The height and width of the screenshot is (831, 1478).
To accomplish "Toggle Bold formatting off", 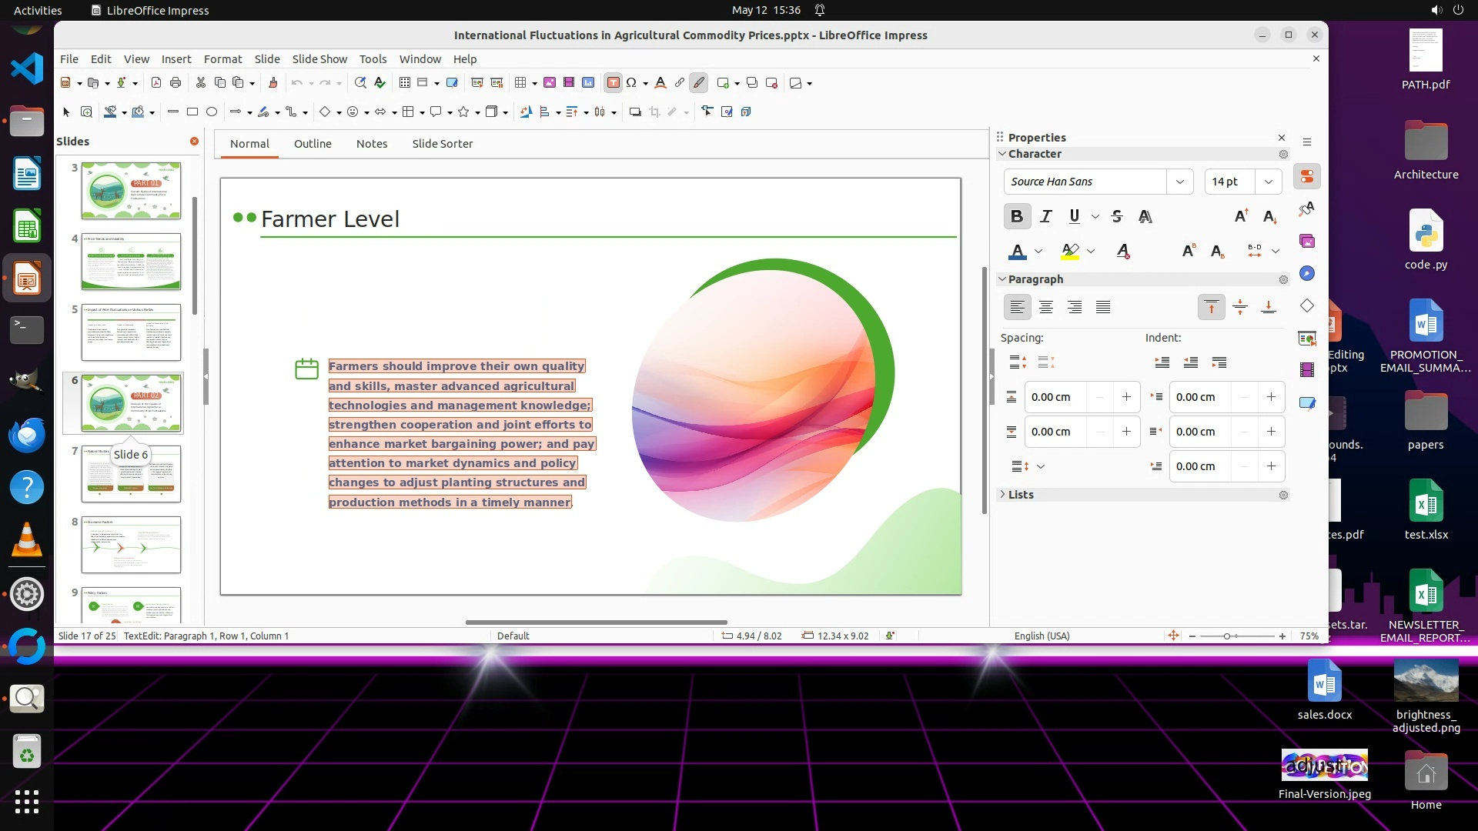I will (x=1017, y=216).
